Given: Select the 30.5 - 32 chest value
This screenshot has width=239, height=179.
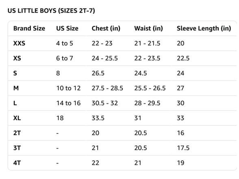Looking at the screenshot, I should pyautogui.click(x=105, y=103).
